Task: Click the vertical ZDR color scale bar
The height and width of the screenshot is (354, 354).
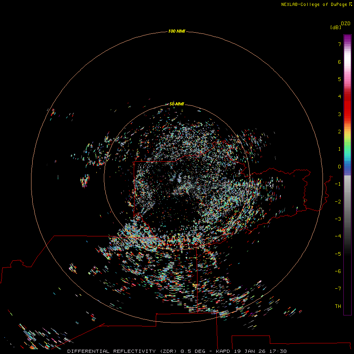Action: 347,175
